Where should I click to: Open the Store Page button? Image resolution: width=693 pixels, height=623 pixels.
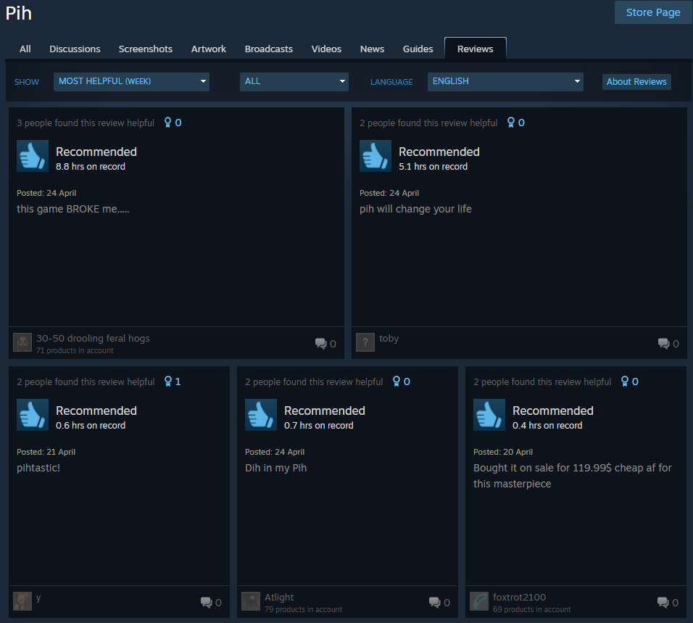(x=653, y=12)
